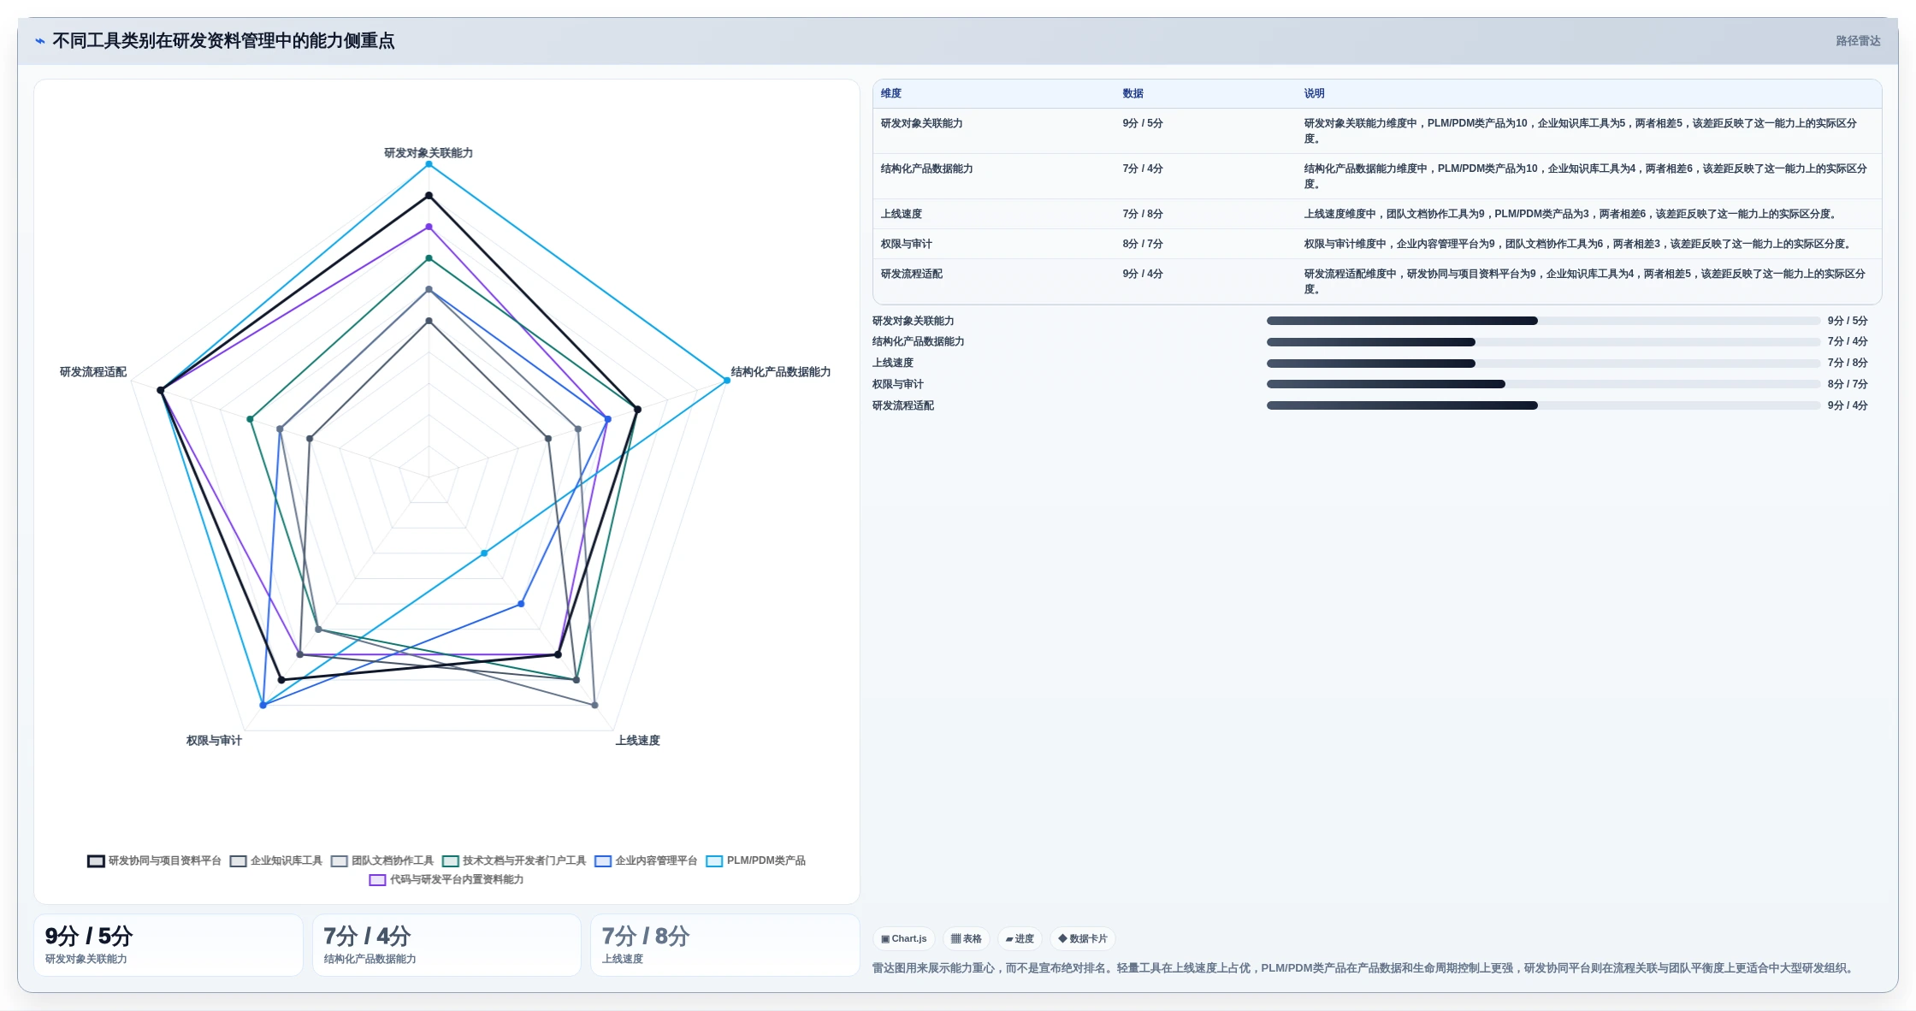
Task: Toggle PLM/PDM类产品 legend swatch
Action: (x=714, y=860)
